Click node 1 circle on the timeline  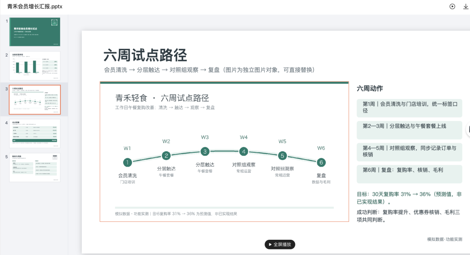click(128, 162)
